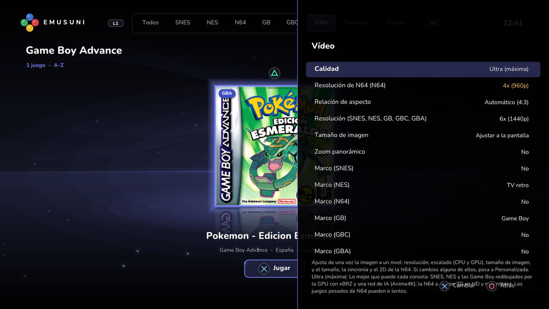
Task: Click the L1 shoulder button badge
Action: coord(116,23)
